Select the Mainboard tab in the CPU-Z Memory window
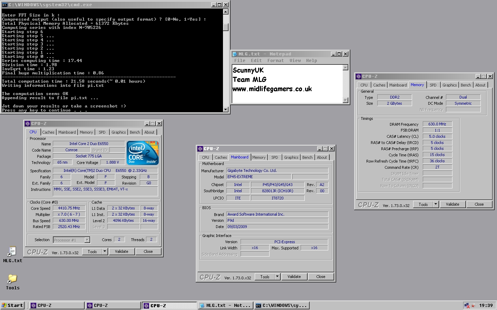 click(x=398, y=85)
